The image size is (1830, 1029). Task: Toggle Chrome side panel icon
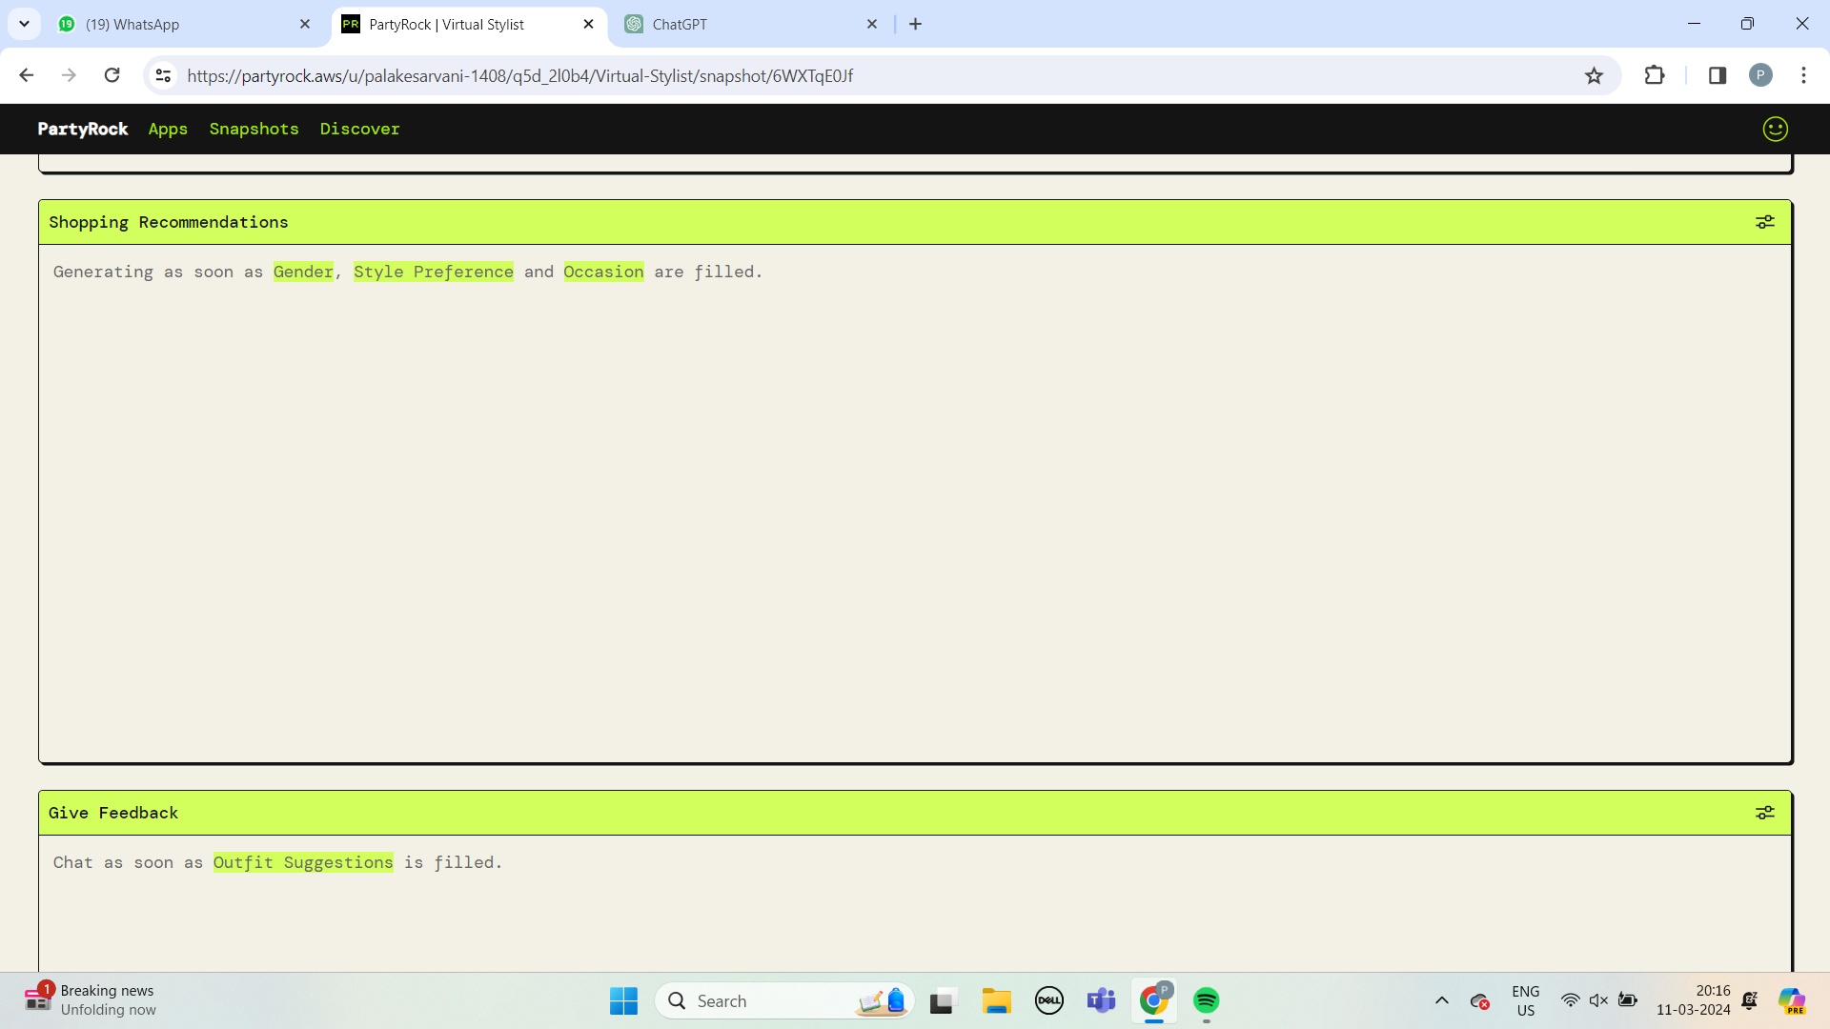[x=1717, y=75]
